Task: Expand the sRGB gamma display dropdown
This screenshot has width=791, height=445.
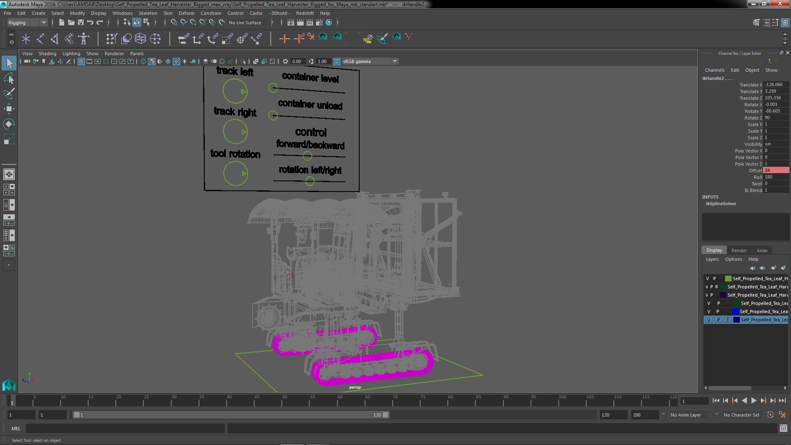Action: (394, 61)
